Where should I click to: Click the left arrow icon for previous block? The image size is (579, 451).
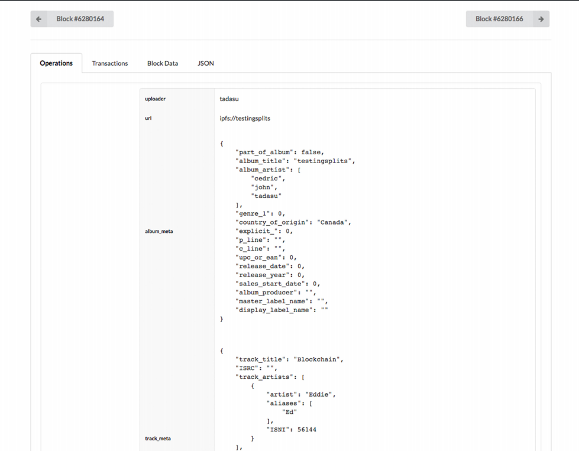click(x=39, y=19)
